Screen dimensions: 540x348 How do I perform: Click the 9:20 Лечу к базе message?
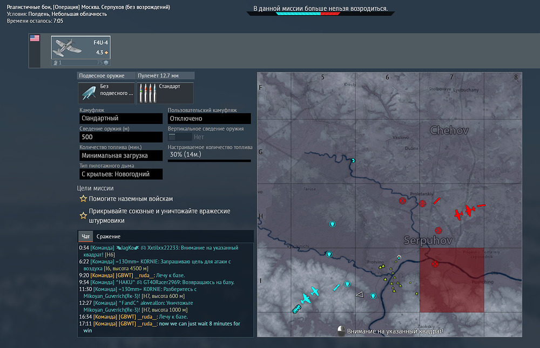[x=132, y=275]
